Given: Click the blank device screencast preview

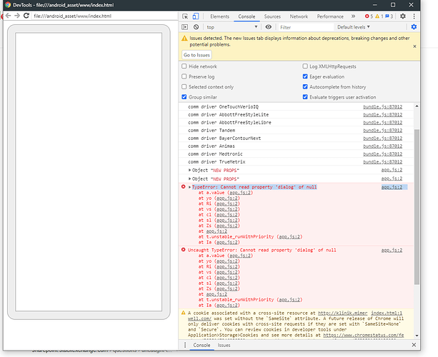Looking at the screenshot, I should click(89, 171).
